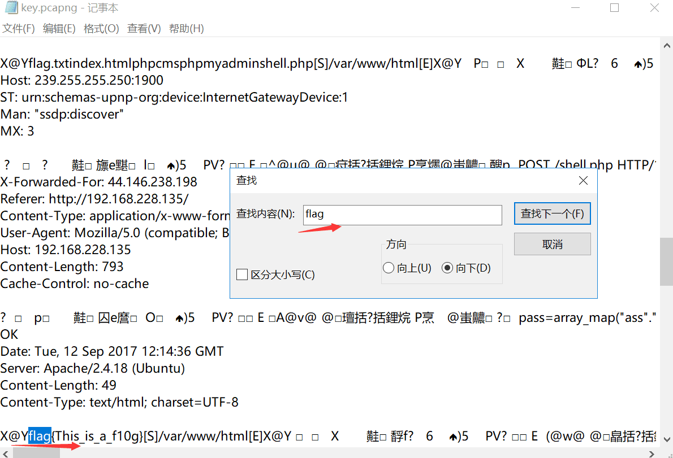Screen dimensions: 673x458
Task: Open the 文件(F) menu
Action: pos(19,29)
